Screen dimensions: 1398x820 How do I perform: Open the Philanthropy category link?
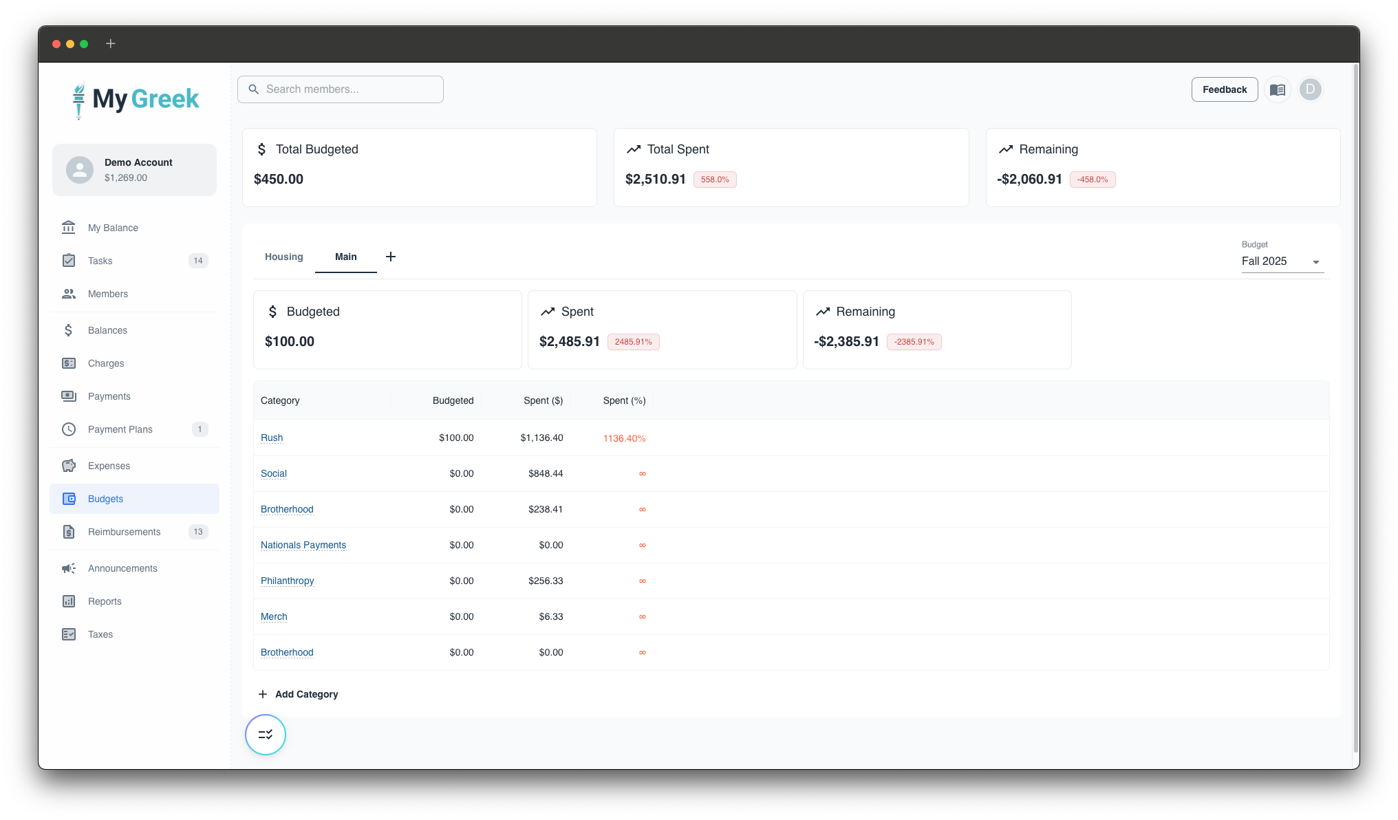(287, 581)
